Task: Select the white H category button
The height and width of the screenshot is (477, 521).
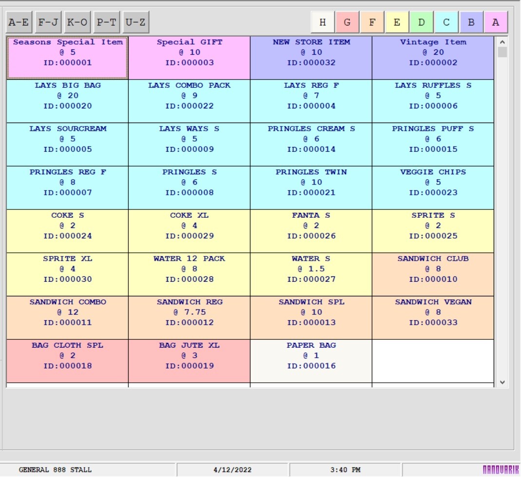Action: pyautogui.click(x=322, y=22)
